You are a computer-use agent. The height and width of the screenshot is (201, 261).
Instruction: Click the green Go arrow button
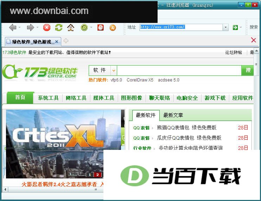click(235, 28)
